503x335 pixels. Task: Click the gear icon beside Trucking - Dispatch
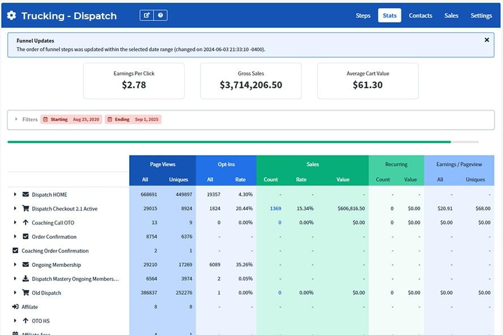[12, 16]
